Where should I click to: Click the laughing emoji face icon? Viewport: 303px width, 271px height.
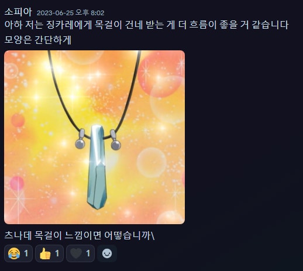(14, 253)
